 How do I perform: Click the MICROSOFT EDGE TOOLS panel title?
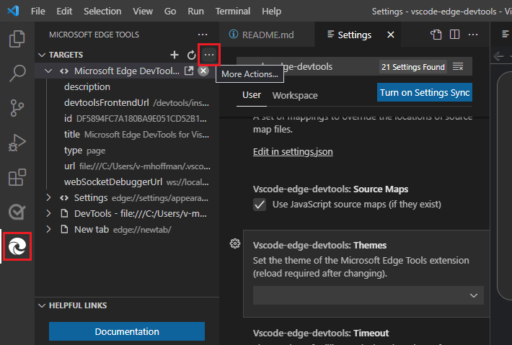pyautogui.click(x=94, y=35)
